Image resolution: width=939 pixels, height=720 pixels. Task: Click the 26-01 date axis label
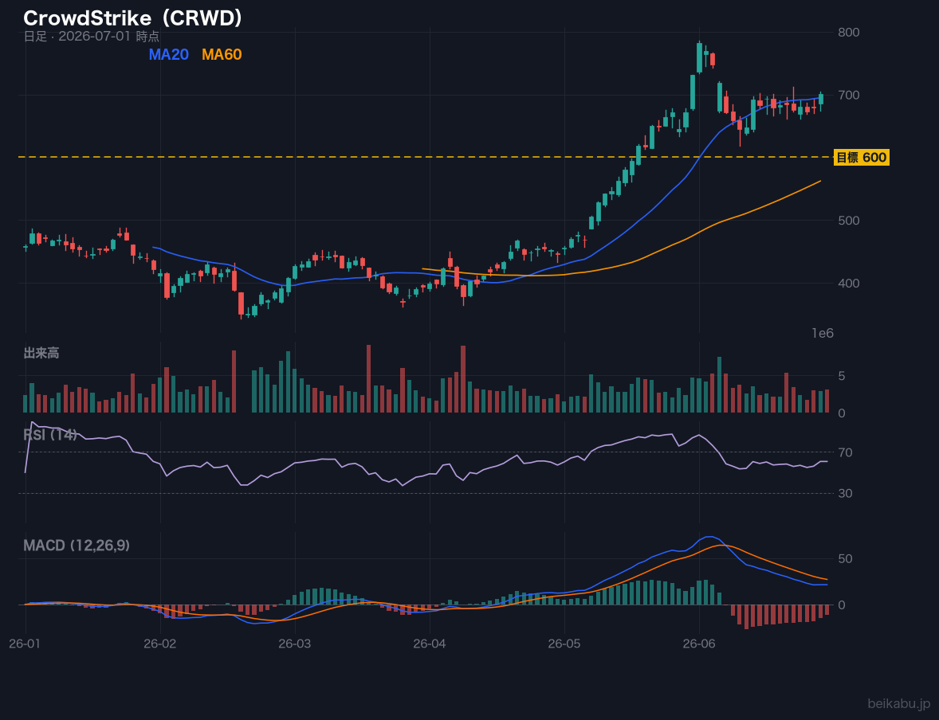[26, 644]
